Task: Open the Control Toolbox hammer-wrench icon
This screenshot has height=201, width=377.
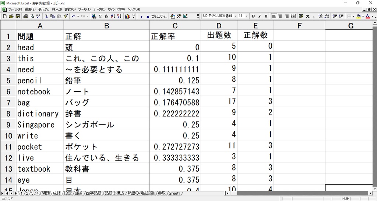Action: (179, 16)
